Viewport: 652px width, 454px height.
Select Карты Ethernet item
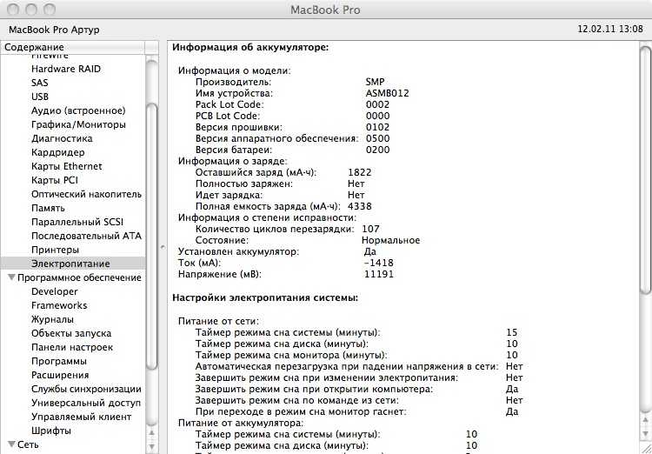(67, 166)
